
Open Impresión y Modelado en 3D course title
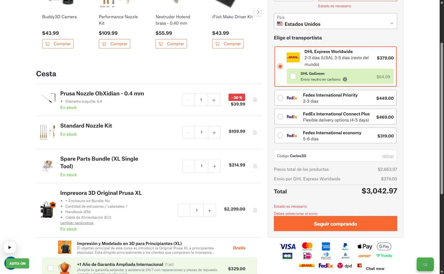pyautogui.click(x=129, y=243)
